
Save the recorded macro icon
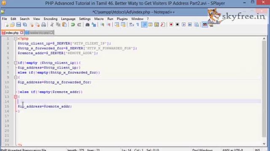point(196,25)
